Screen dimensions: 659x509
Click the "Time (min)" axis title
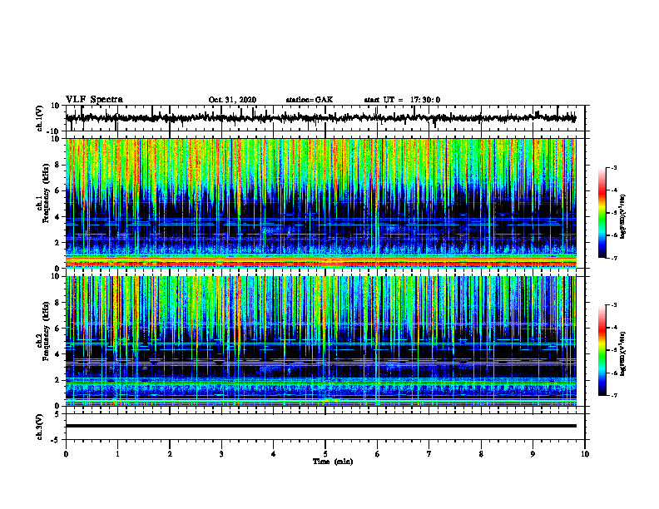coord(333,462)
